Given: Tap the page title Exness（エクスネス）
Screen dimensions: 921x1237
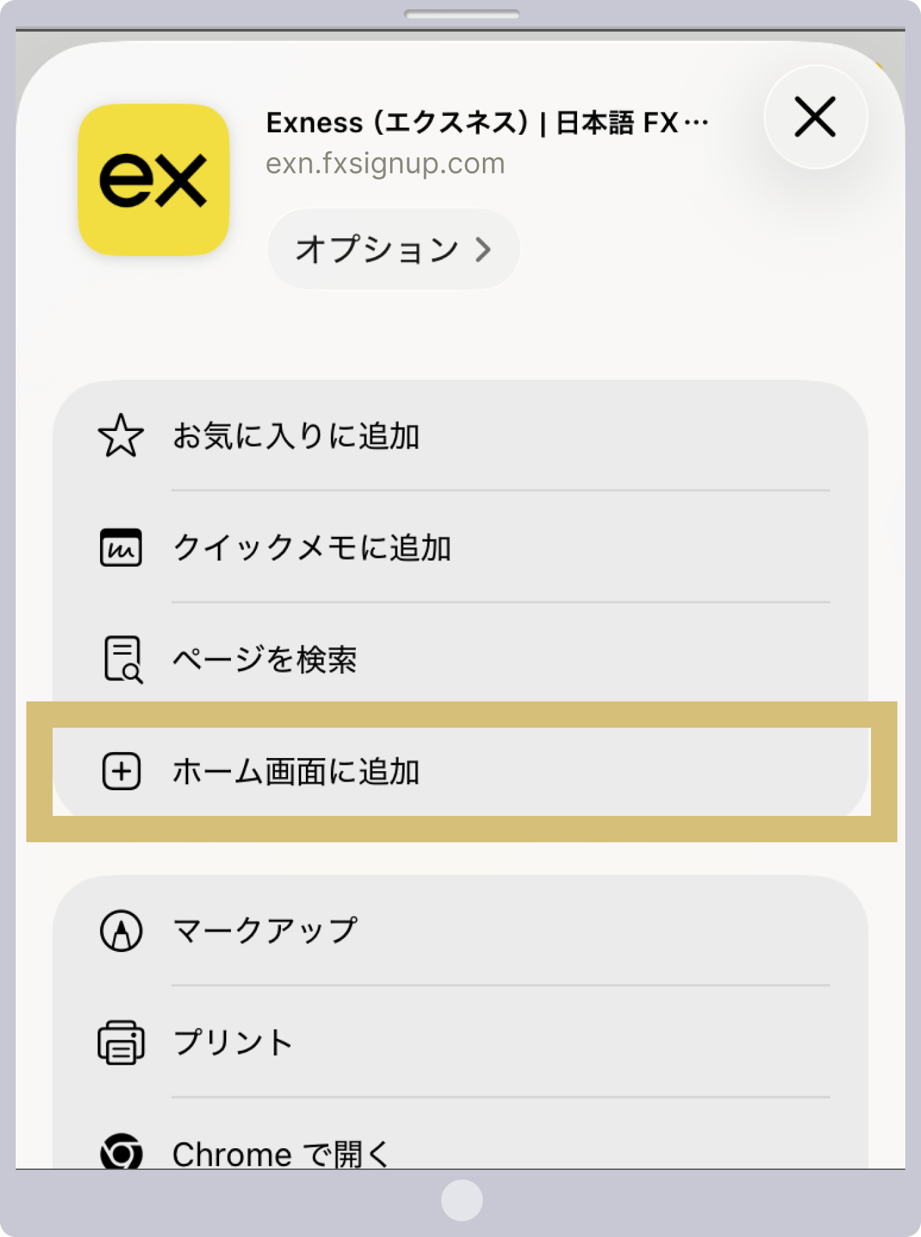Looking at the screenshot, I should [x=487, y=121].
